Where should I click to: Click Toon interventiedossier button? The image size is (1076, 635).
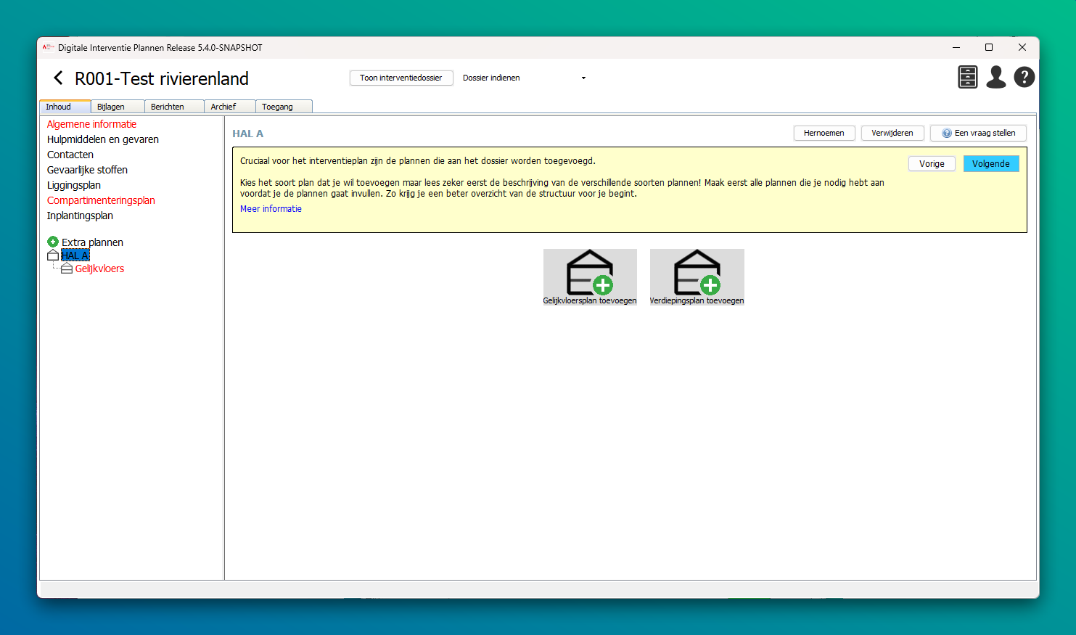[401, 78]
